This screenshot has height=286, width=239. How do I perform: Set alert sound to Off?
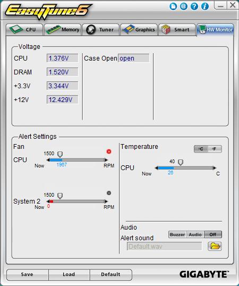tap(213, 234)
